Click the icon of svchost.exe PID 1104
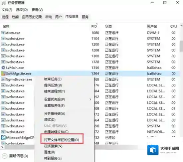 pyautogui.click(x=3, y=39)
